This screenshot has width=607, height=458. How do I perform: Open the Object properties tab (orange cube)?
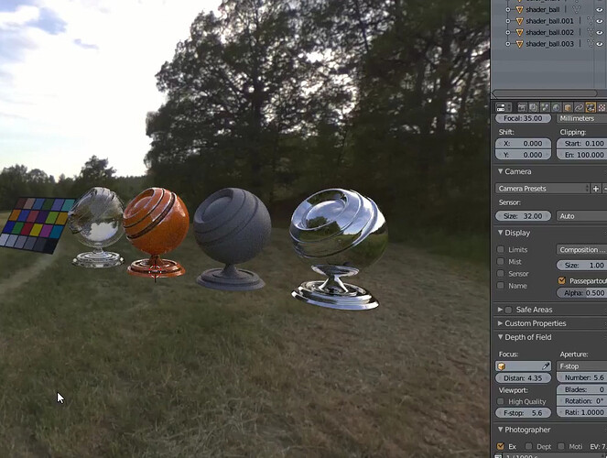568,107
